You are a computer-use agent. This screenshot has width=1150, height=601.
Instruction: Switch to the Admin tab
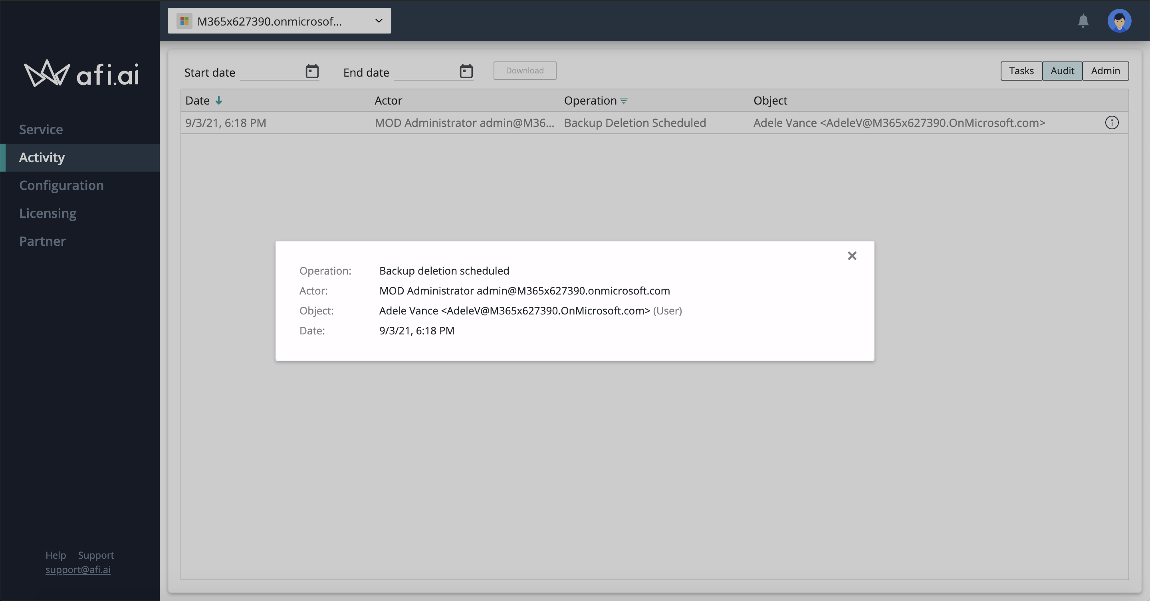(1105, 71)
